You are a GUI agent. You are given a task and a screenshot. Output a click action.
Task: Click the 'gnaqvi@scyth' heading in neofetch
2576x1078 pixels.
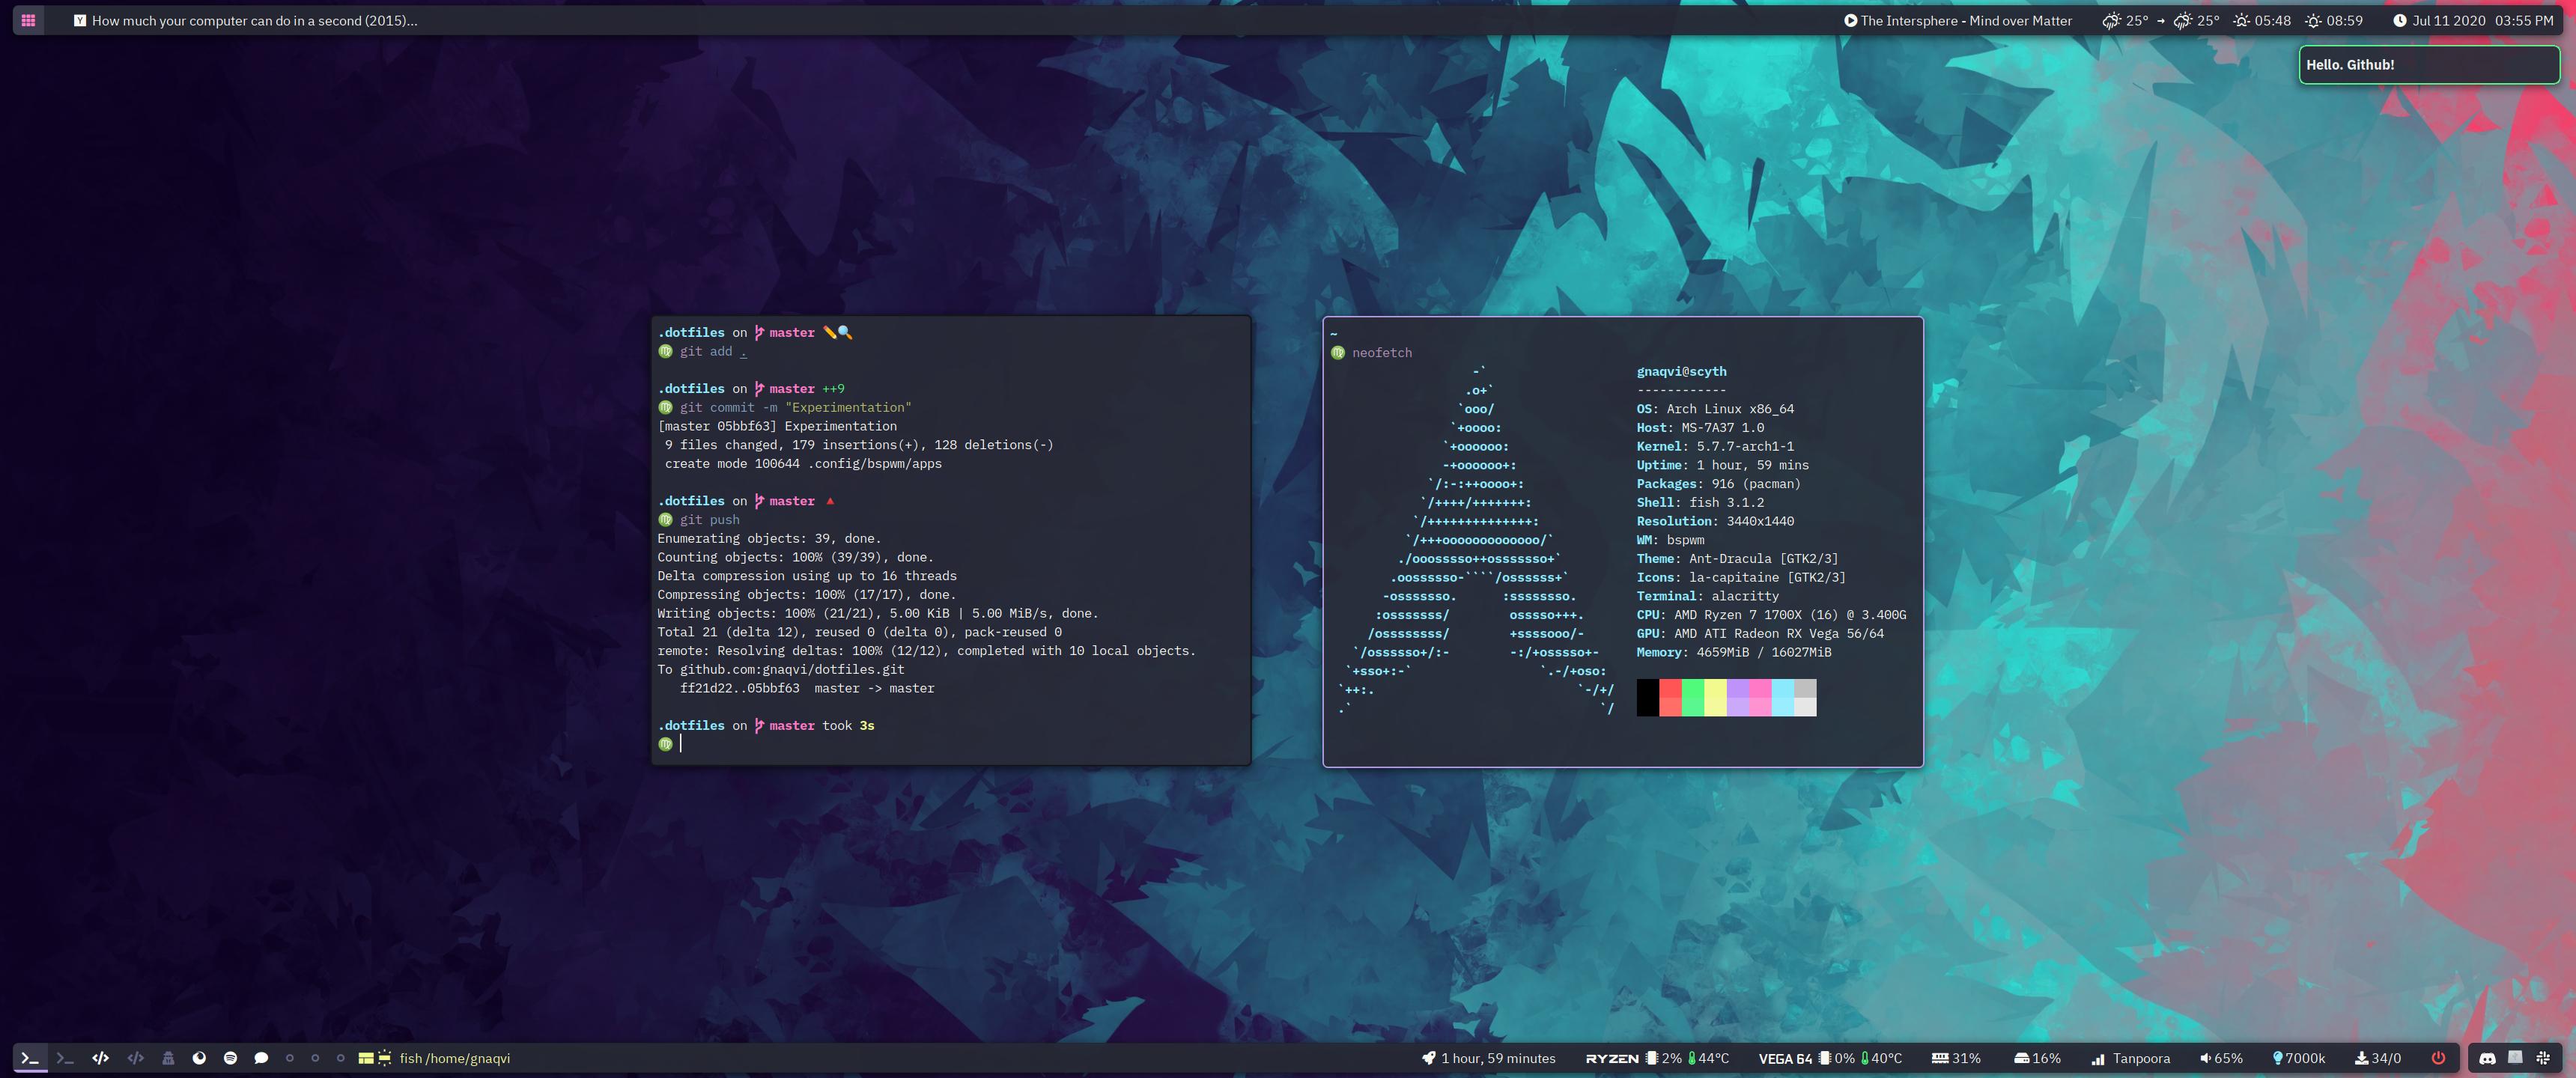[x=1681, y=372]
